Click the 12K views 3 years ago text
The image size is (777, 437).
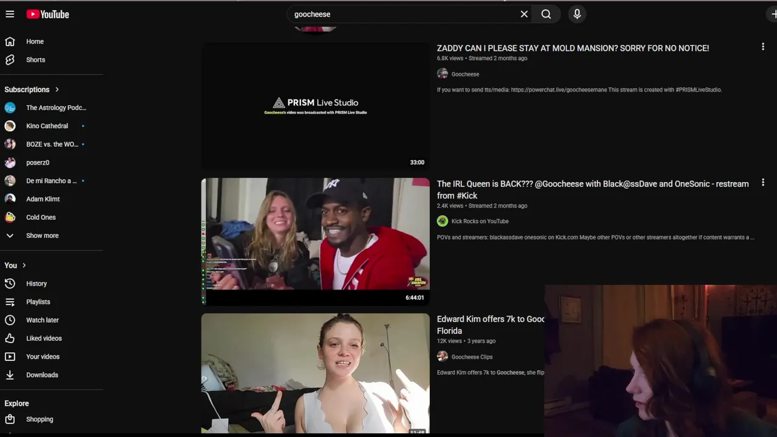coord(466,341)
